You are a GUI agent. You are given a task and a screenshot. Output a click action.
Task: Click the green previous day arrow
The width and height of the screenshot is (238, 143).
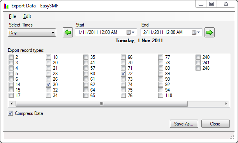(x=68, y=32)
